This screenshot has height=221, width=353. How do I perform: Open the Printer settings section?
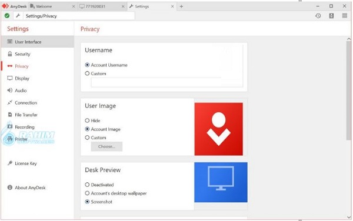point(38,139)
